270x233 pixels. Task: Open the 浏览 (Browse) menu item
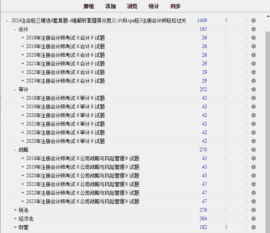[x=132, y=7]
